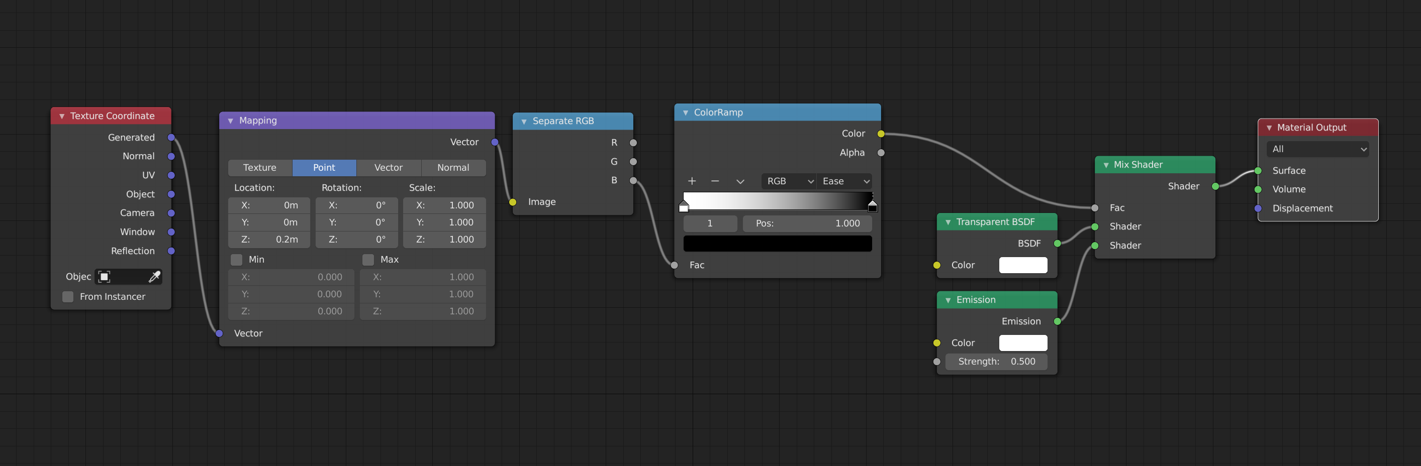Click the object icon in the Object field
The image size is (1421, 466).
[x=104, y=277]
